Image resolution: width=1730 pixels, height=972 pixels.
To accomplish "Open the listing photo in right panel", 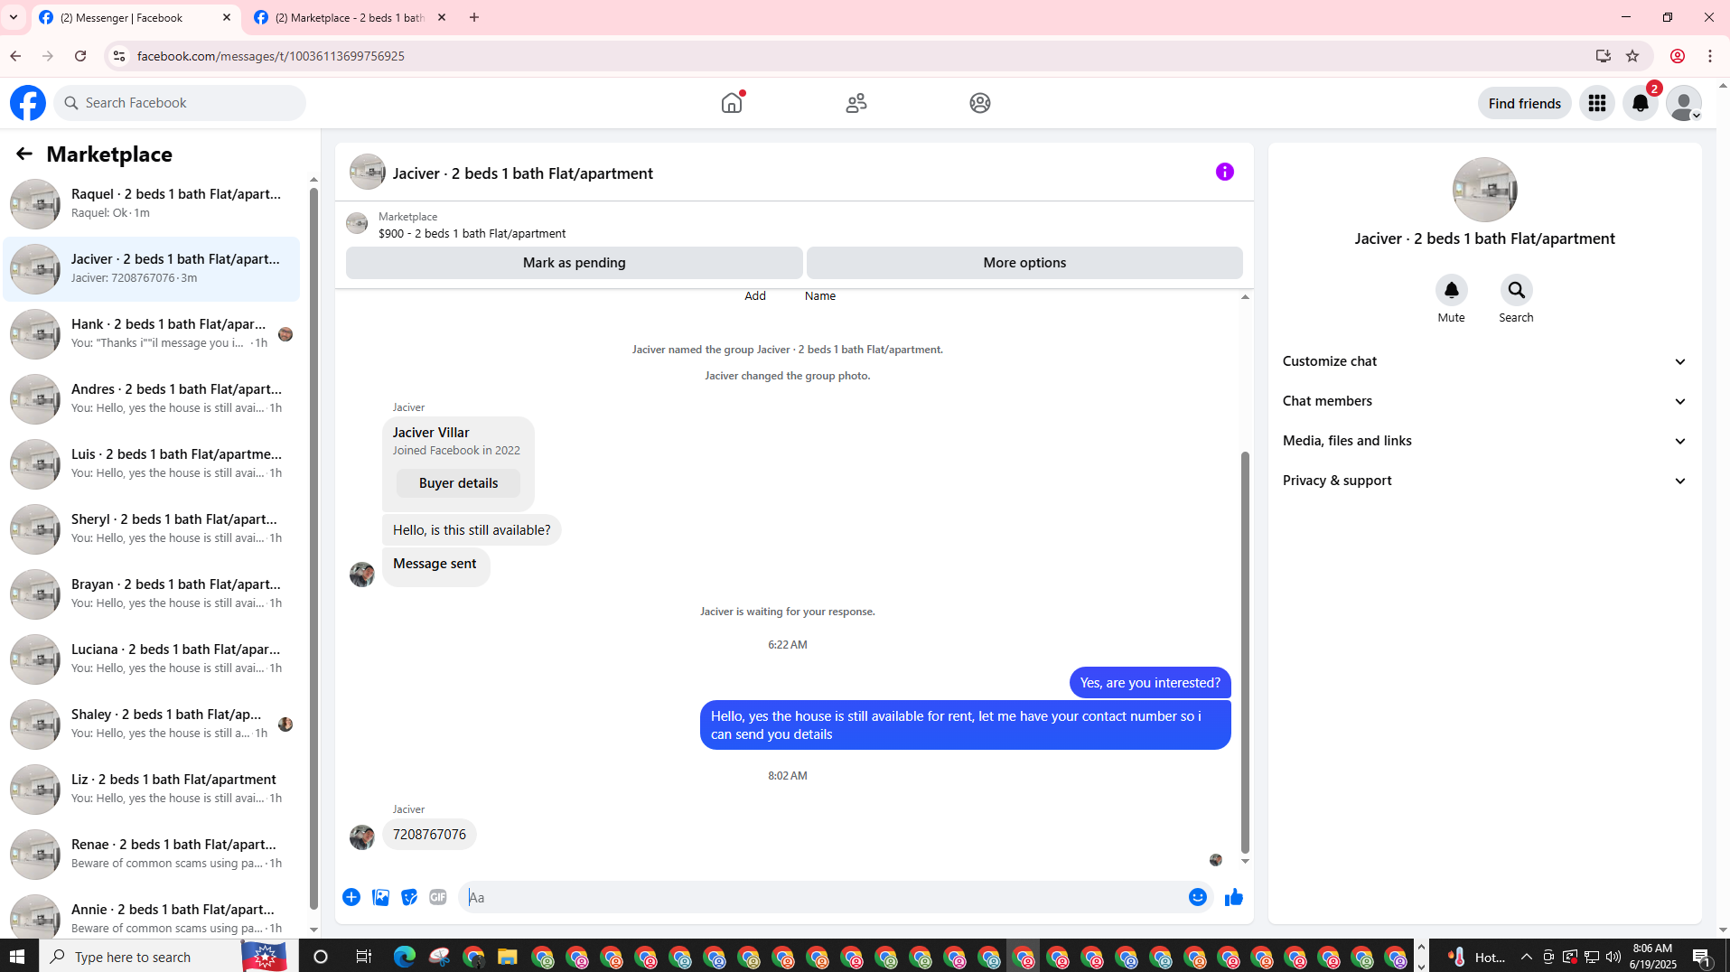I will 1485,190.
